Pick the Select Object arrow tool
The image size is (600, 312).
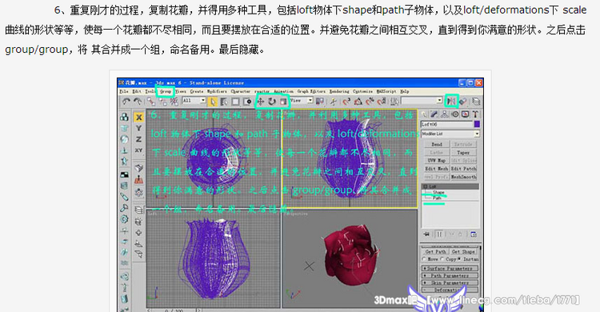pos(213,102)
